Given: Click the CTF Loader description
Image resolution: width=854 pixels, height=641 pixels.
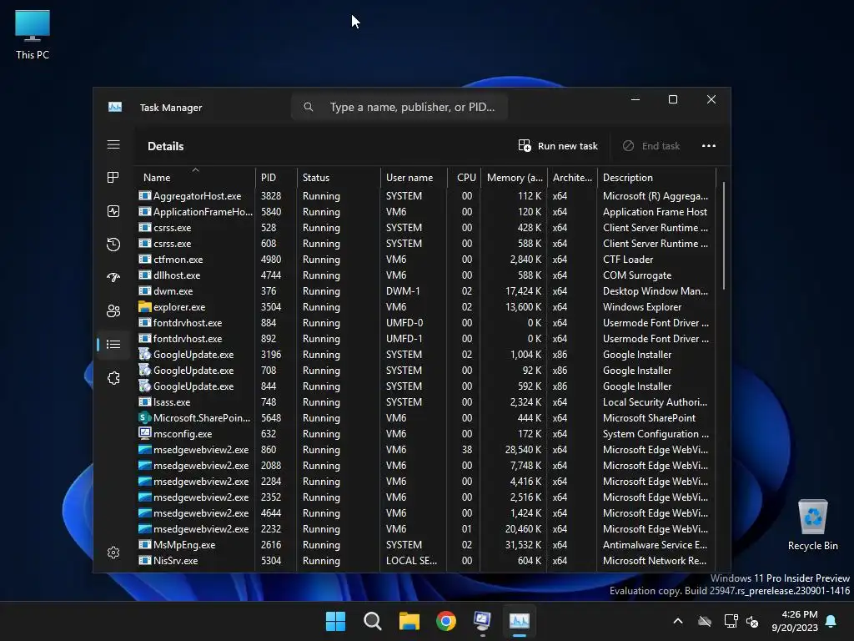Looking at the screenshot, I should 627,260.
